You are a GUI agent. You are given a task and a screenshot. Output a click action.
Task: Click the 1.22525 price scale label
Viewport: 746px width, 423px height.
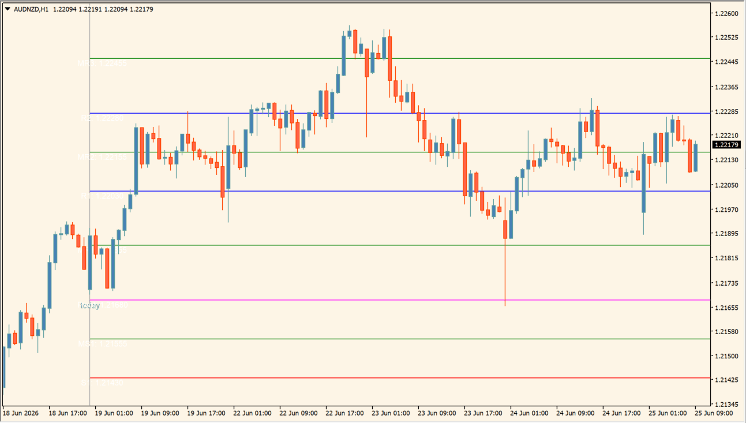[x=726, y=38]
